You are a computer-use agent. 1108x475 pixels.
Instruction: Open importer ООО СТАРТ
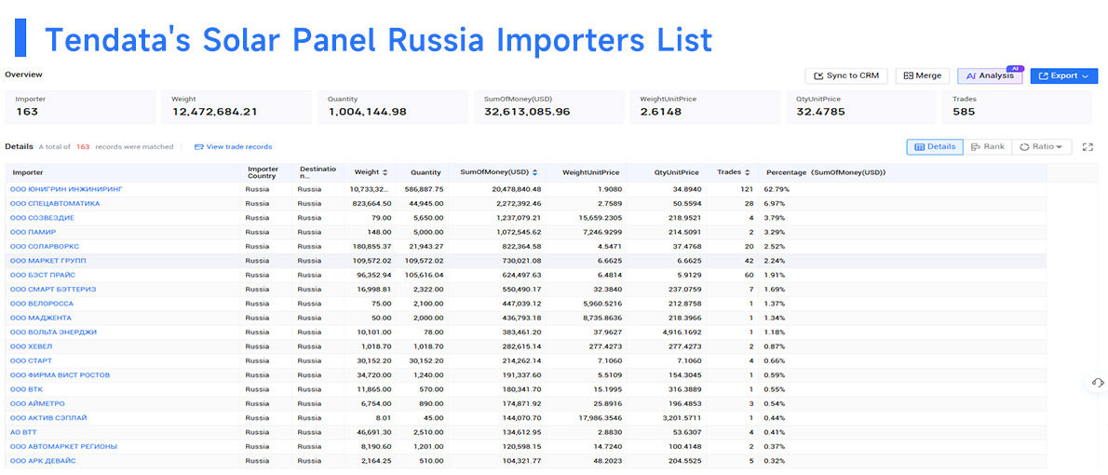click(x=31, y=361)
